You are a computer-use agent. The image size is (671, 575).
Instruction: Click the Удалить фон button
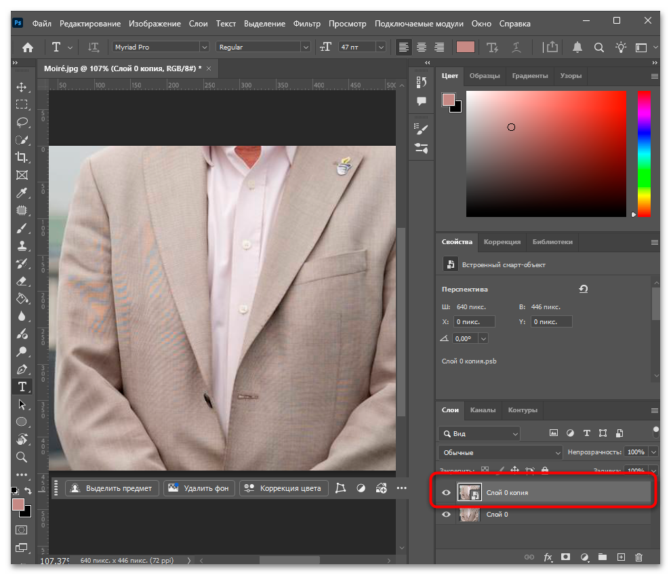(x=199, y=488)
